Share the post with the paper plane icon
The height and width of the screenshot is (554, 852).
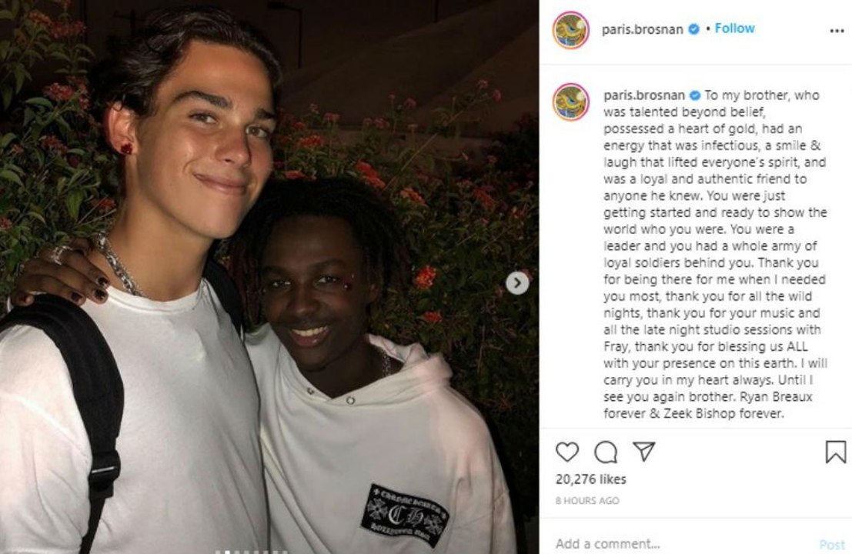[644, 452]
